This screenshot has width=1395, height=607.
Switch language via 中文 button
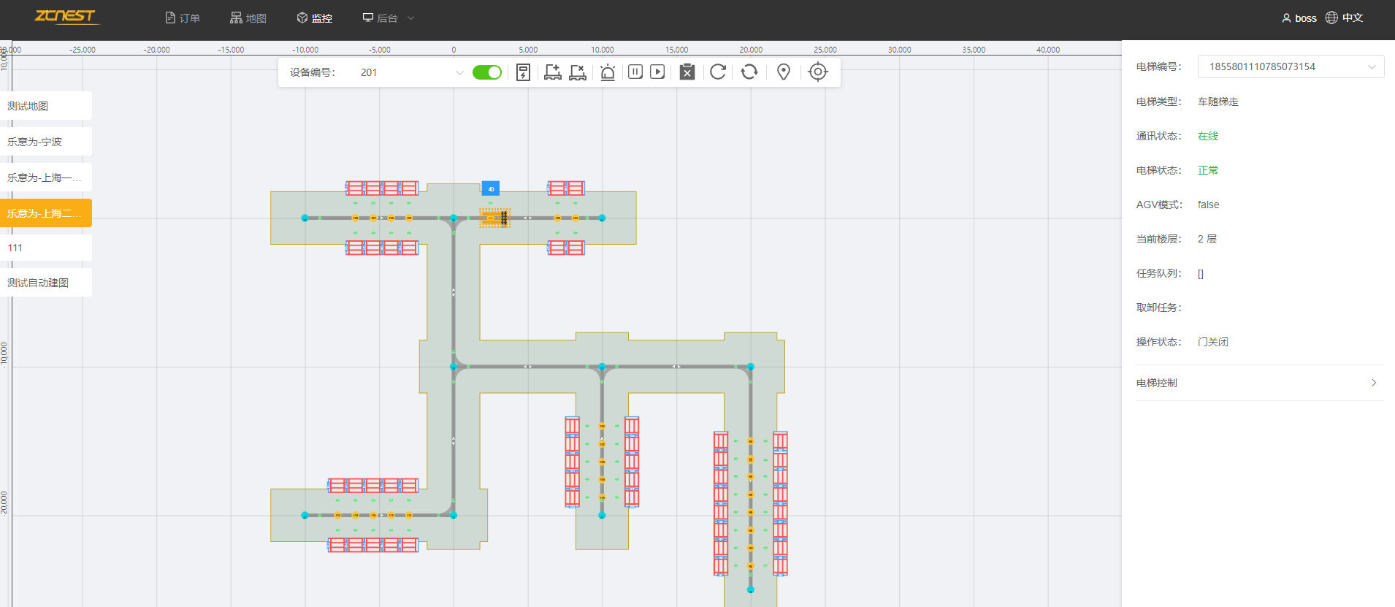(x=1345, y=18)
